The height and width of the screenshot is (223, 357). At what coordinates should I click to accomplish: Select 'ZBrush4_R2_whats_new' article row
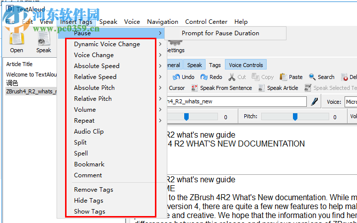pos(31,91)
